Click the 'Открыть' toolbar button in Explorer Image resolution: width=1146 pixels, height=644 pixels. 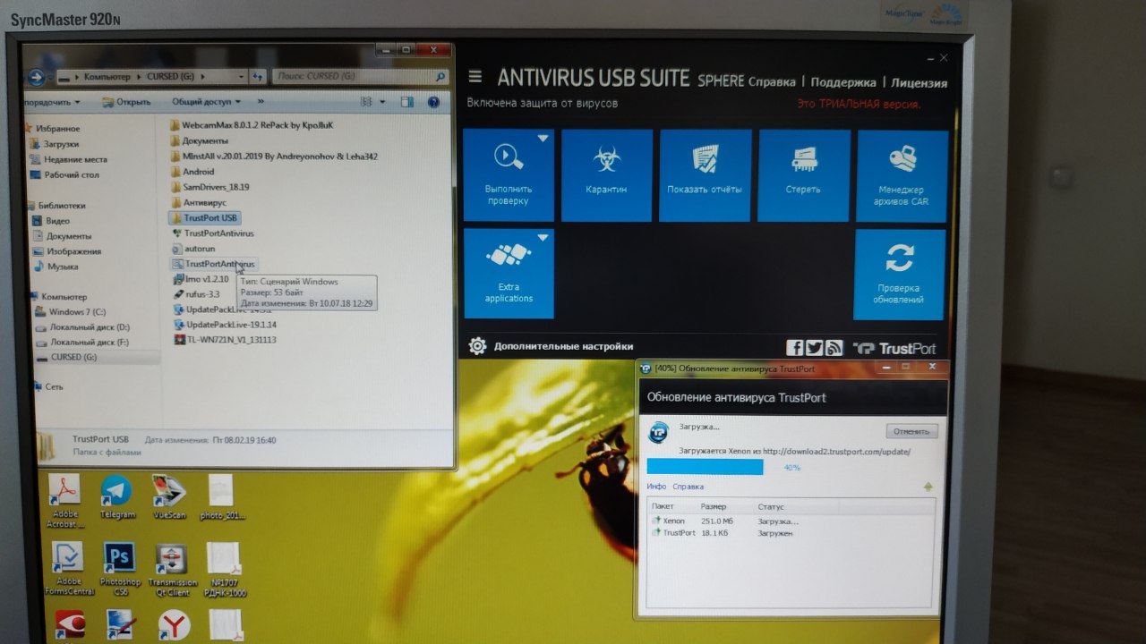pos(126,102)
